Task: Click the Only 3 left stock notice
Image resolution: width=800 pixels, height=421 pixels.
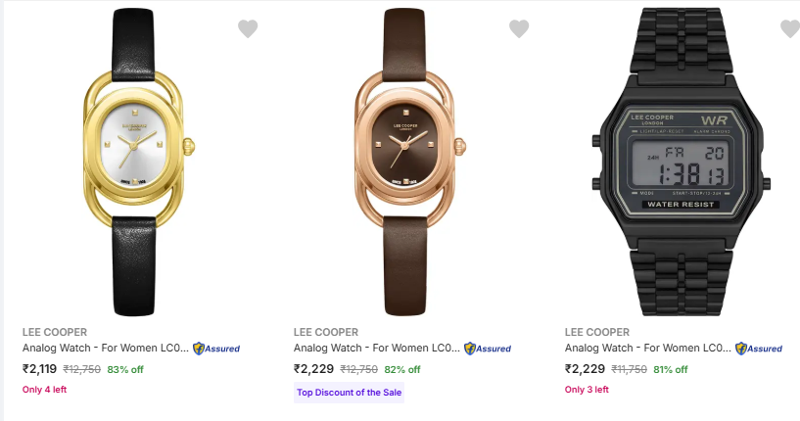Action: pyautogui.click(x=587, y=390)
